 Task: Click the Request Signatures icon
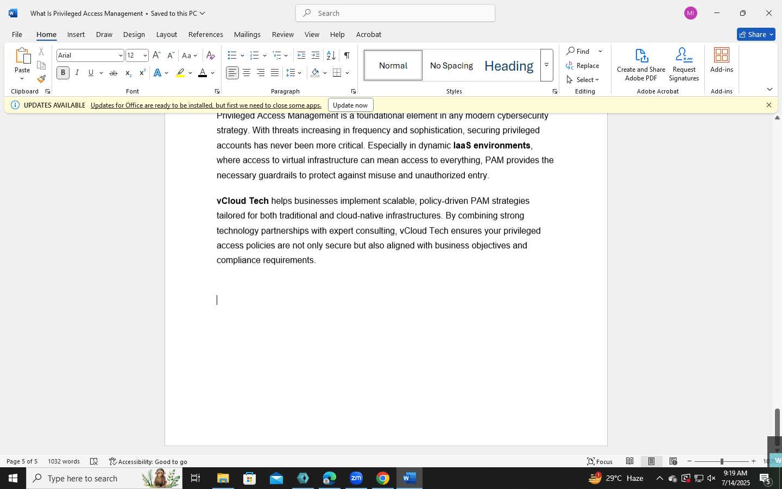pos(684,65)
